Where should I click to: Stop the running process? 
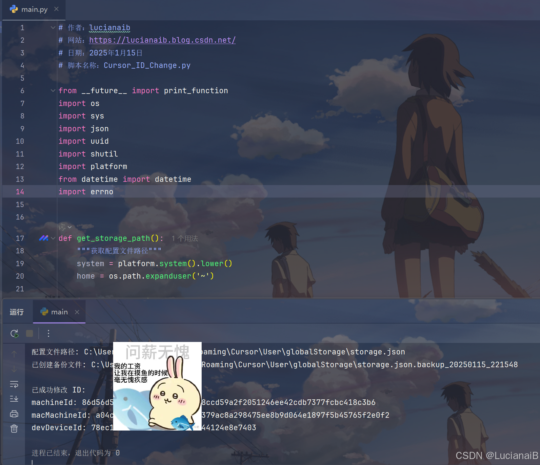tap(30, 333)
